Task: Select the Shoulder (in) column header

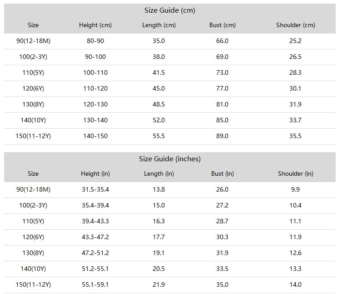Action: pos(296,174)
